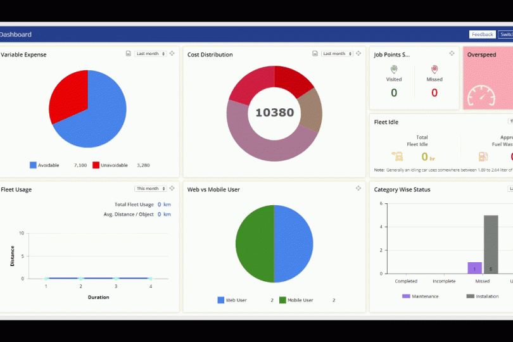Screen dimensions: 513x342
Task: Click the move handle on Fleet Usage widget
Action: pyautogui.click(x=172, y=189)
